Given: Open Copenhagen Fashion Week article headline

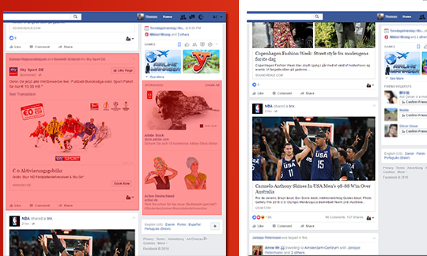Looking at the screenshot, I should tap(312, 56).
